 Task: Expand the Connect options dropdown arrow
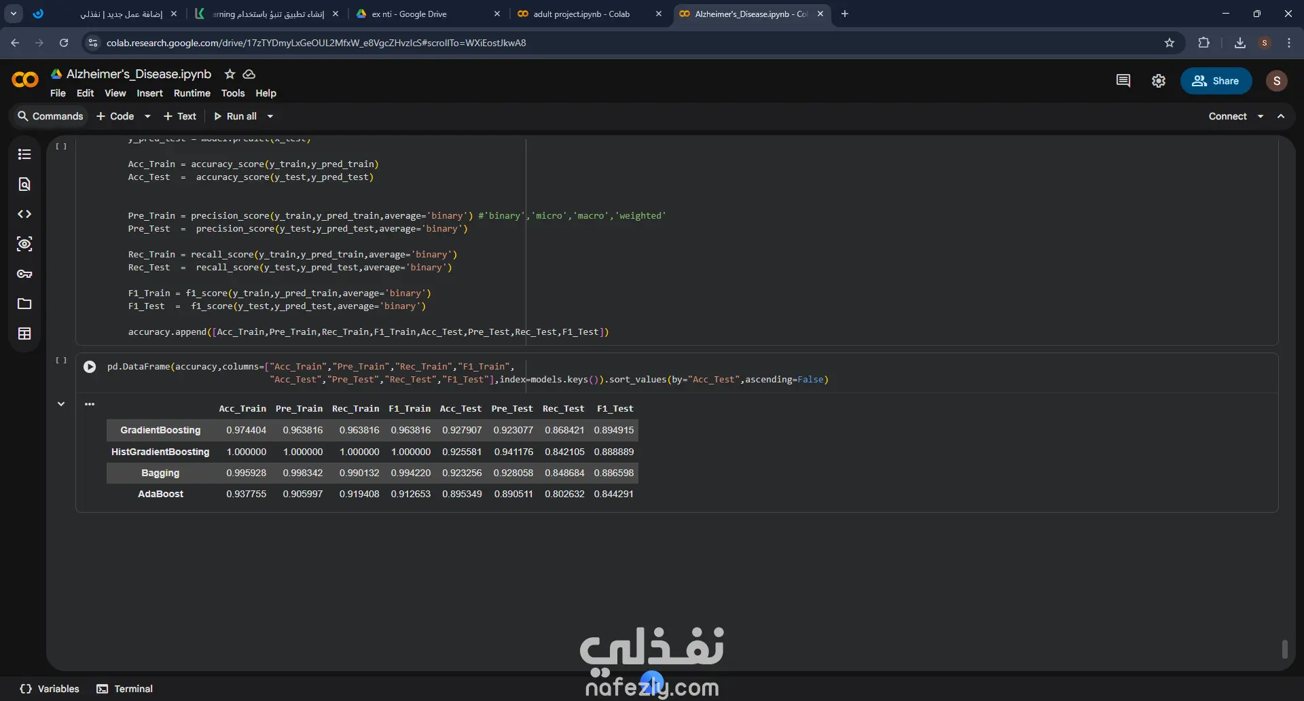pos(1261,117)
